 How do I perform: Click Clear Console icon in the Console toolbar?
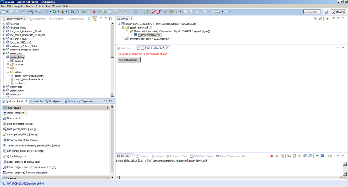[x=289, y=156]
